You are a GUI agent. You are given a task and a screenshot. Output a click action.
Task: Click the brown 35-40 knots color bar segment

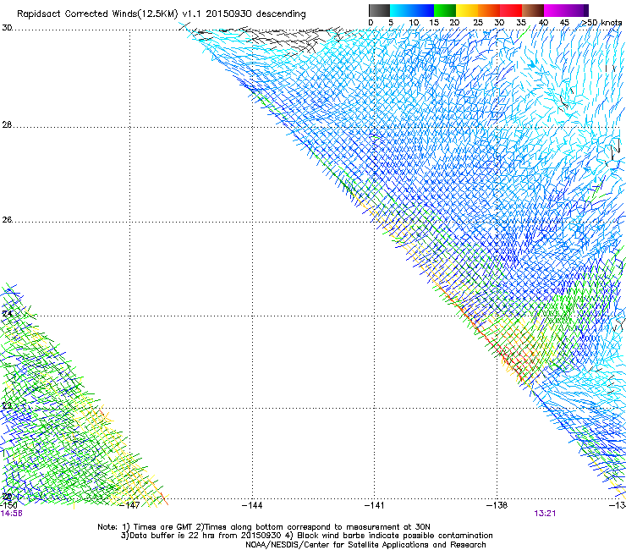click(x=533, y=10)
